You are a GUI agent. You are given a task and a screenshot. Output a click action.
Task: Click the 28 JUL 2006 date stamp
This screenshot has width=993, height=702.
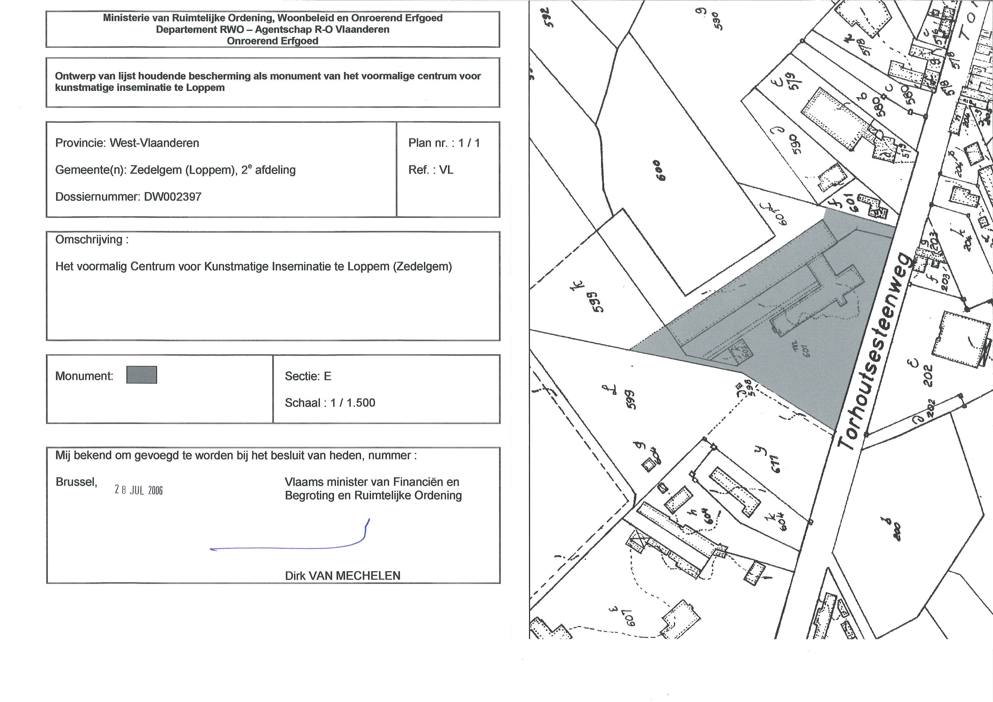[x=138, y=490]
